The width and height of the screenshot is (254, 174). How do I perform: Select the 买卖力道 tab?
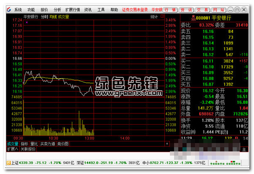click(48, 144)
